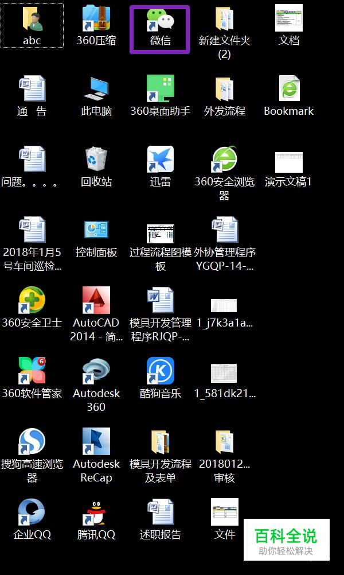
Task: Open the 演示文稿1 presentation file
Action: [x=289, y=162]
